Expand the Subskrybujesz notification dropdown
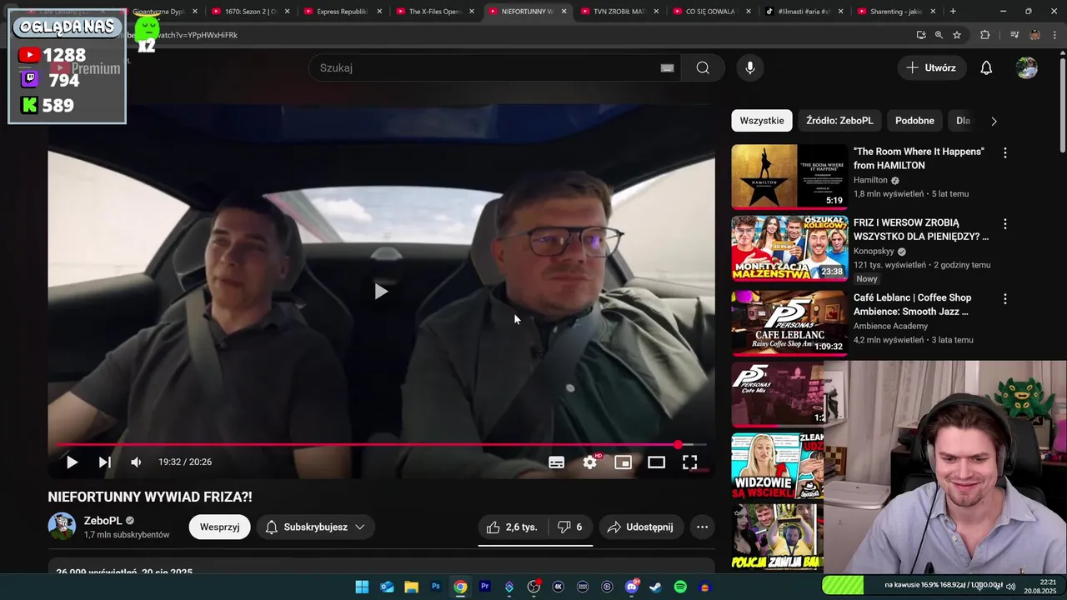The height and width of the screenshot is (600, 1067). (315, 527)
